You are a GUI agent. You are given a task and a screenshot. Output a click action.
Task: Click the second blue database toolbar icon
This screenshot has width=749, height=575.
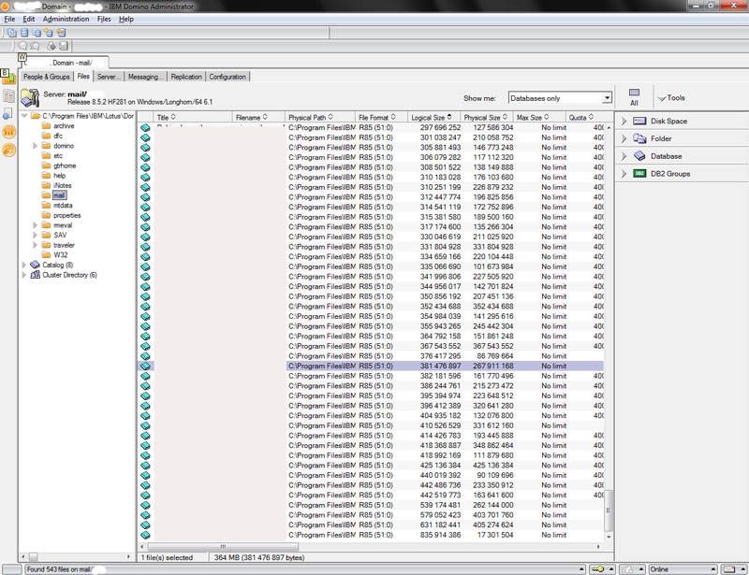24,33
